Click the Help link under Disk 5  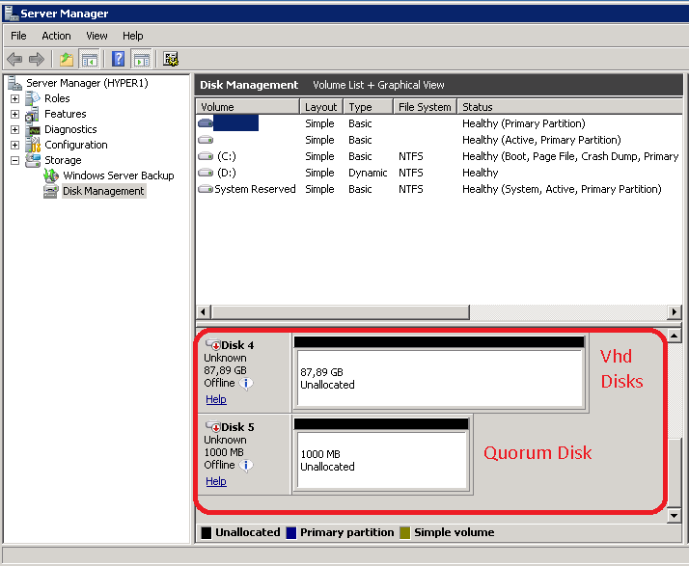coord(216,481)
